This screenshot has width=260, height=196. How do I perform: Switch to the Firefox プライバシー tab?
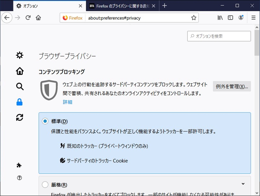tap(119, 6)
